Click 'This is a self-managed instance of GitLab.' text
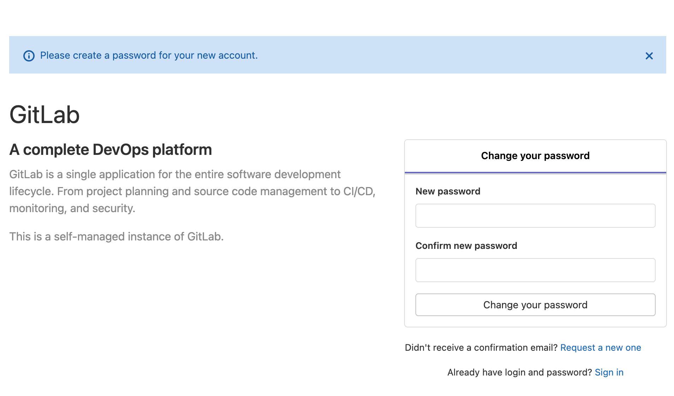Image resolution: width=674 pixels, height=396 pixels. [117, 237]
